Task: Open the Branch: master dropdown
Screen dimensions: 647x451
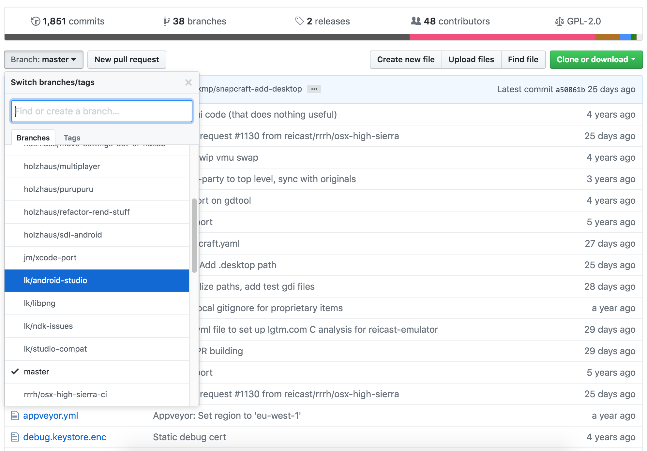Action: [x=43, y=60]
